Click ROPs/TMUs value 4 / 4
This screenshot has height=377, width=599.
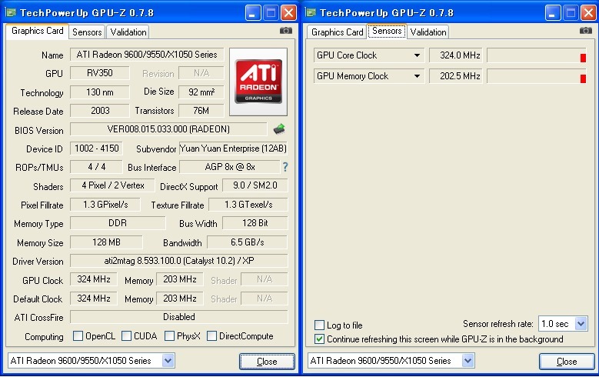pos(96,167)
